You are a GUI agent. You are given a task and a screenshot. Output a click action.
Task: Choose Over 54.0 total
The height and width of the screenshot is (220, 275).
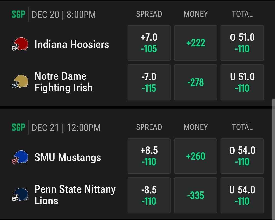[x=242, y=156]
